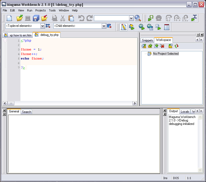This screenshot has width=206, height=182.
Task: Close the Output debug panel
Action: tap(165, 111)
